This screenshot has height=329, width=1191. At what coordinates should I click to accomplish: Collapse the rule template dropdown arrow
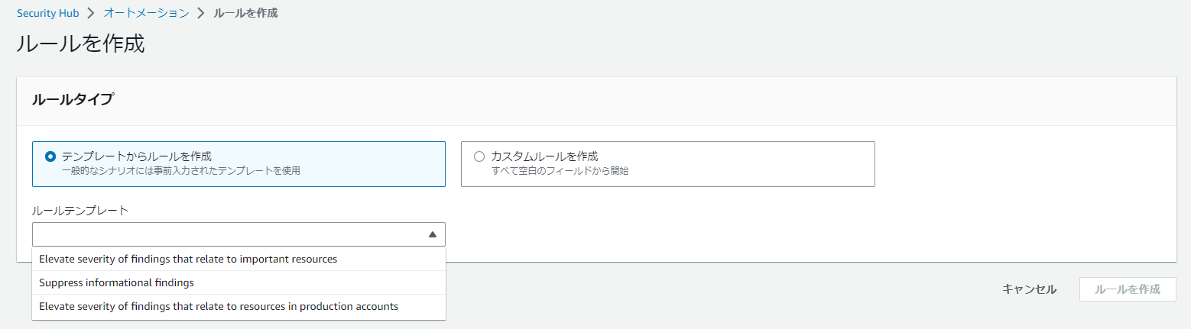point(432,234)
